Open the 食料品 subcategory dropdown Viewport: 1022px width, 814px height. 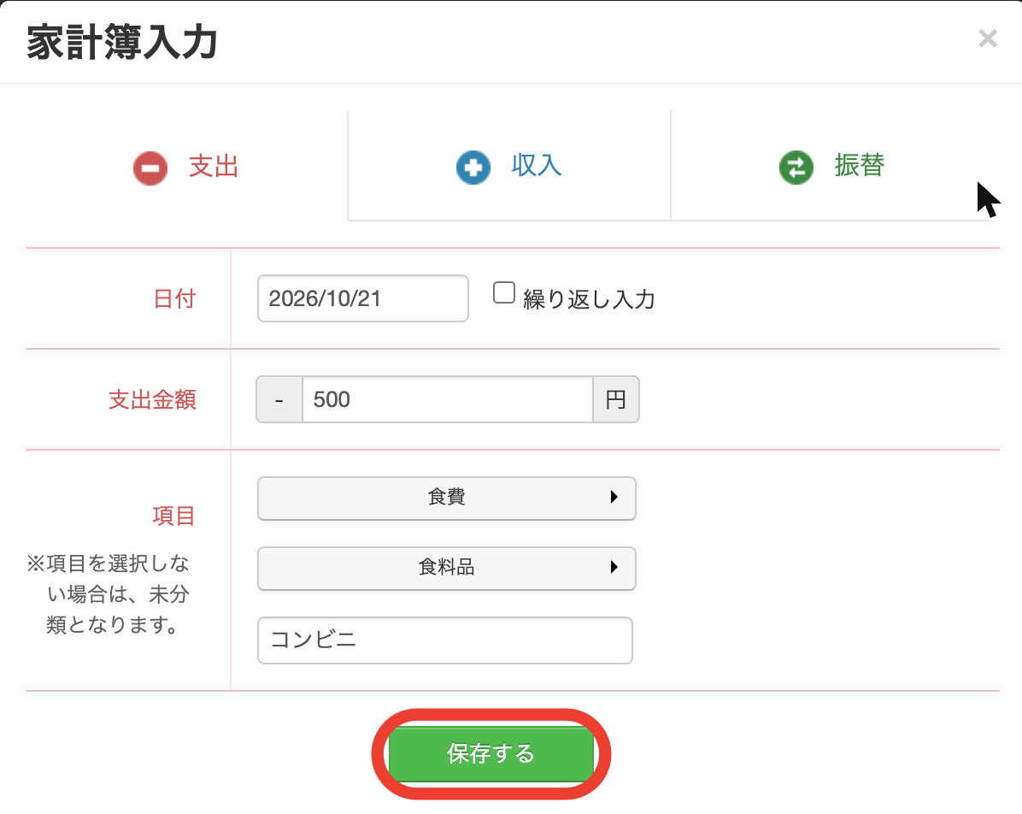click(x=446, y=568)
